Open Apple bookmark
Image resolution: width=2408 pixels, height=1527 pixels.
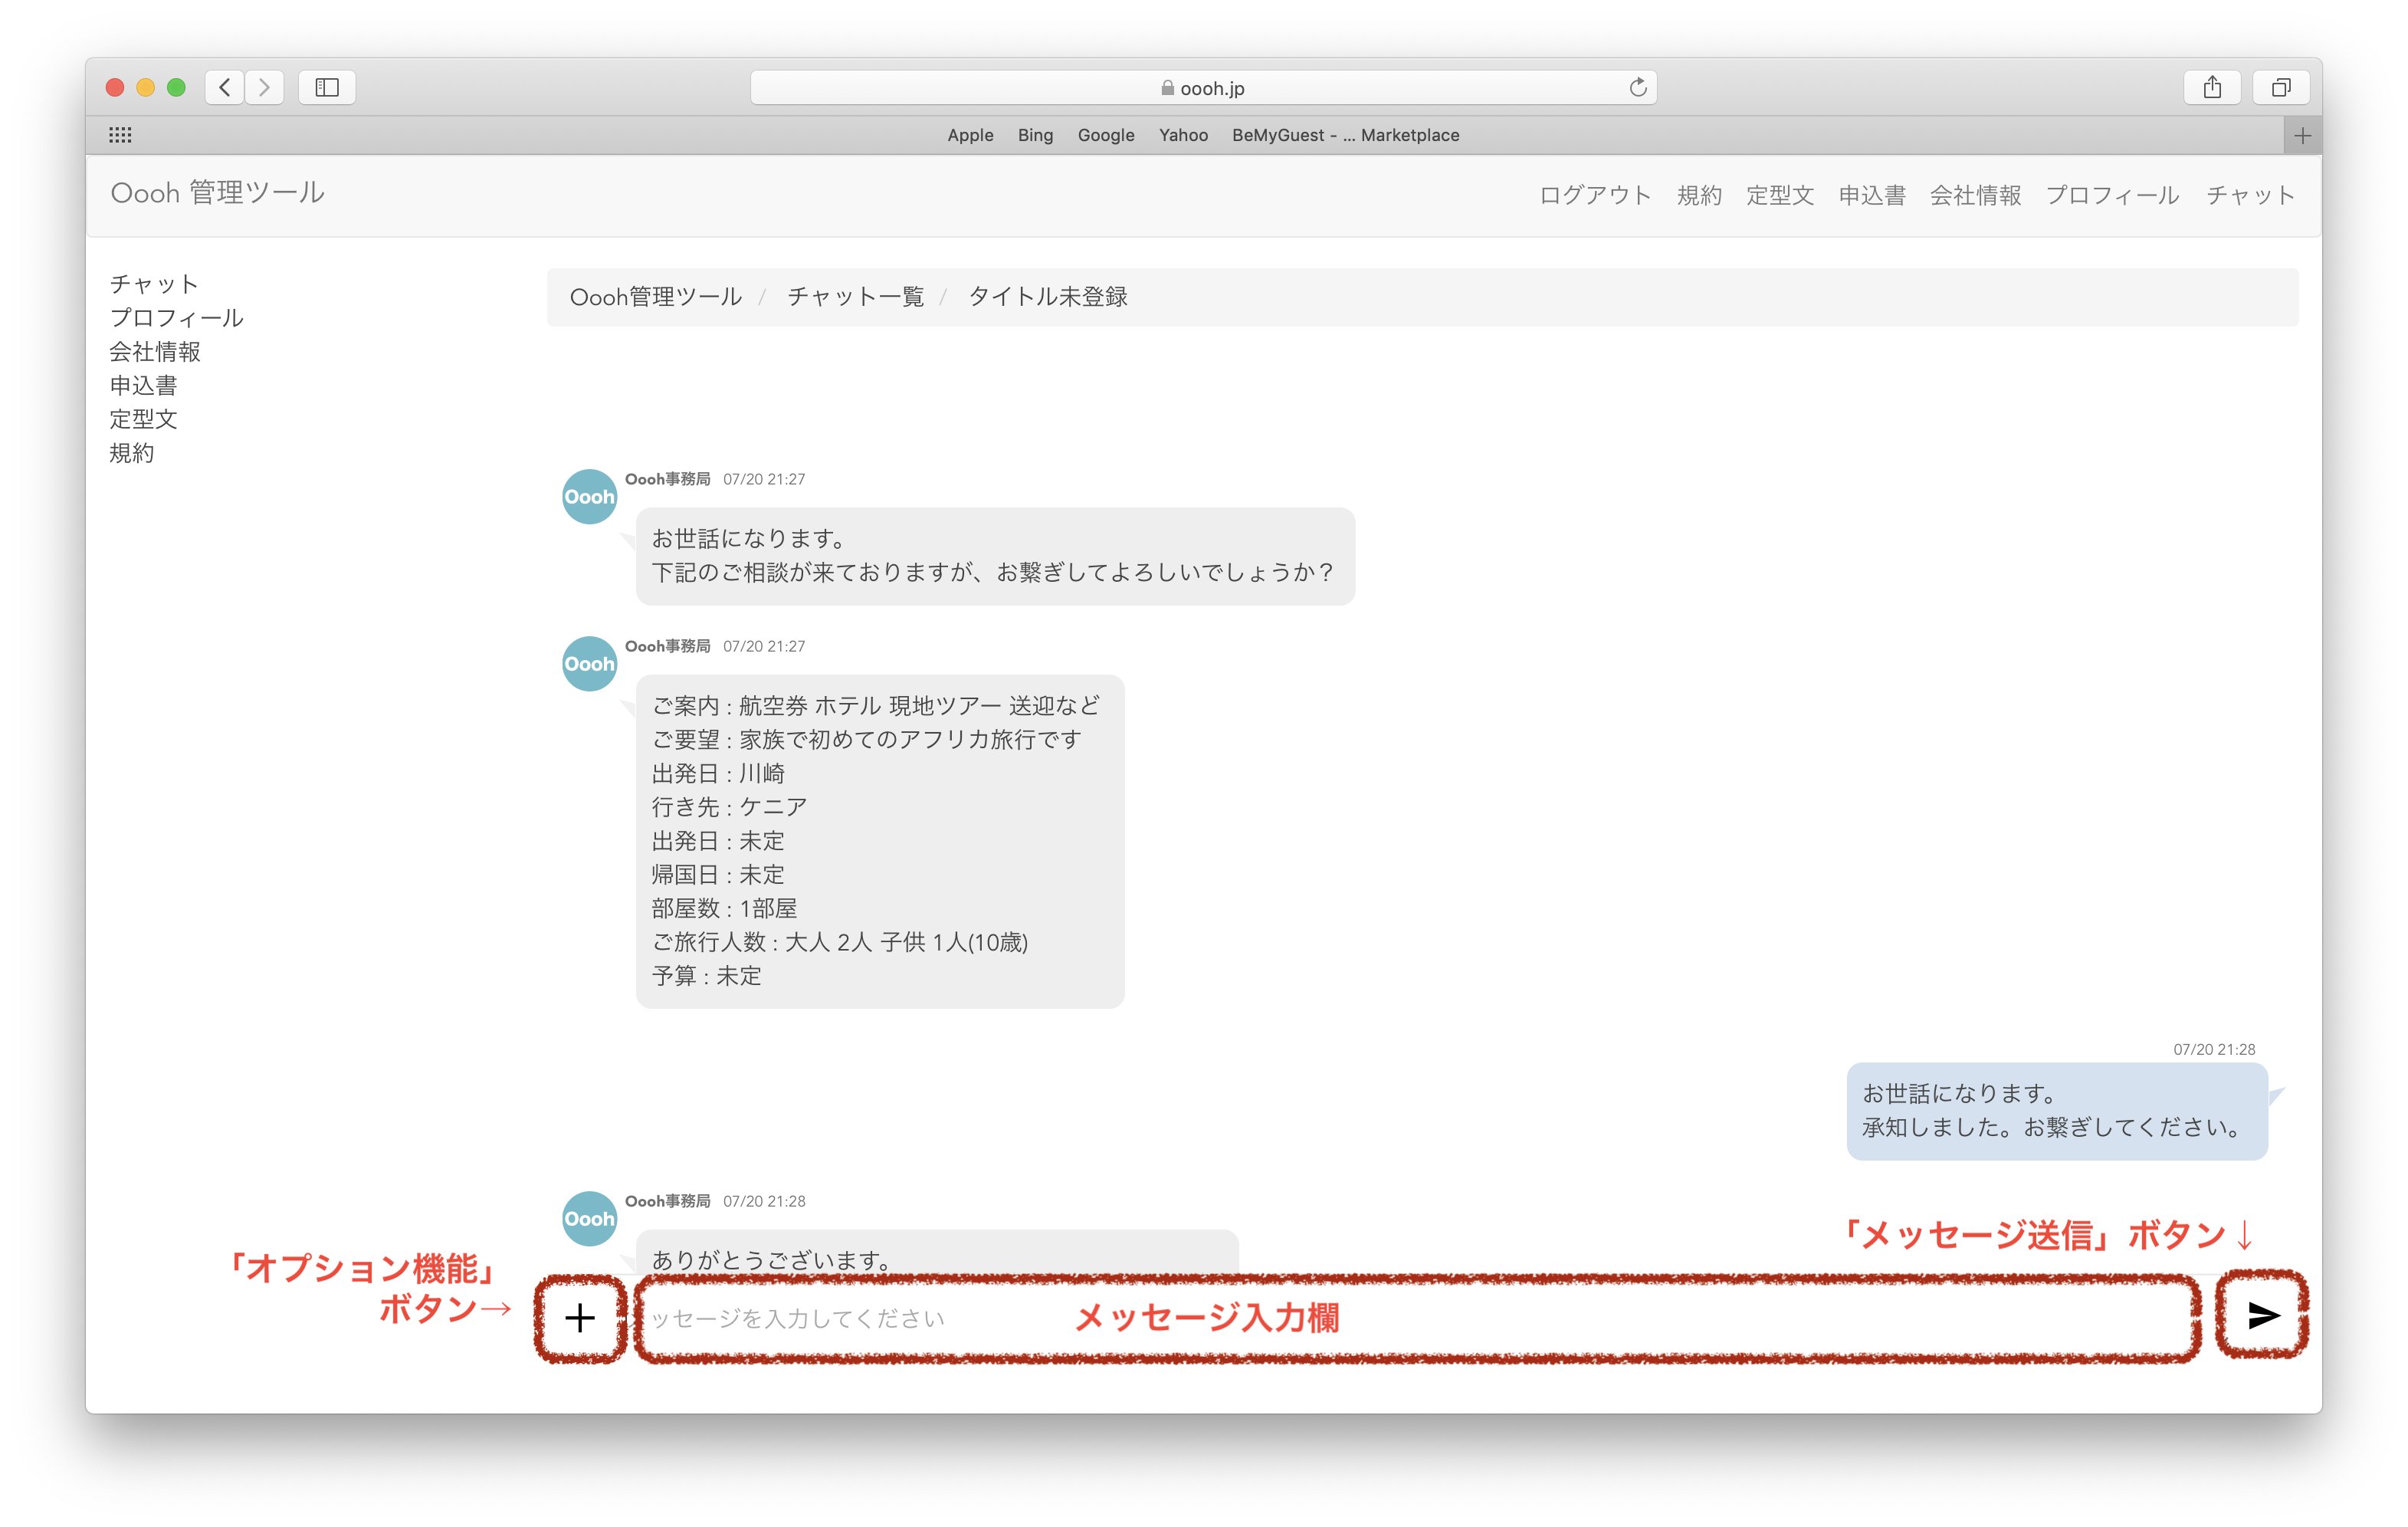coord(970,135)
